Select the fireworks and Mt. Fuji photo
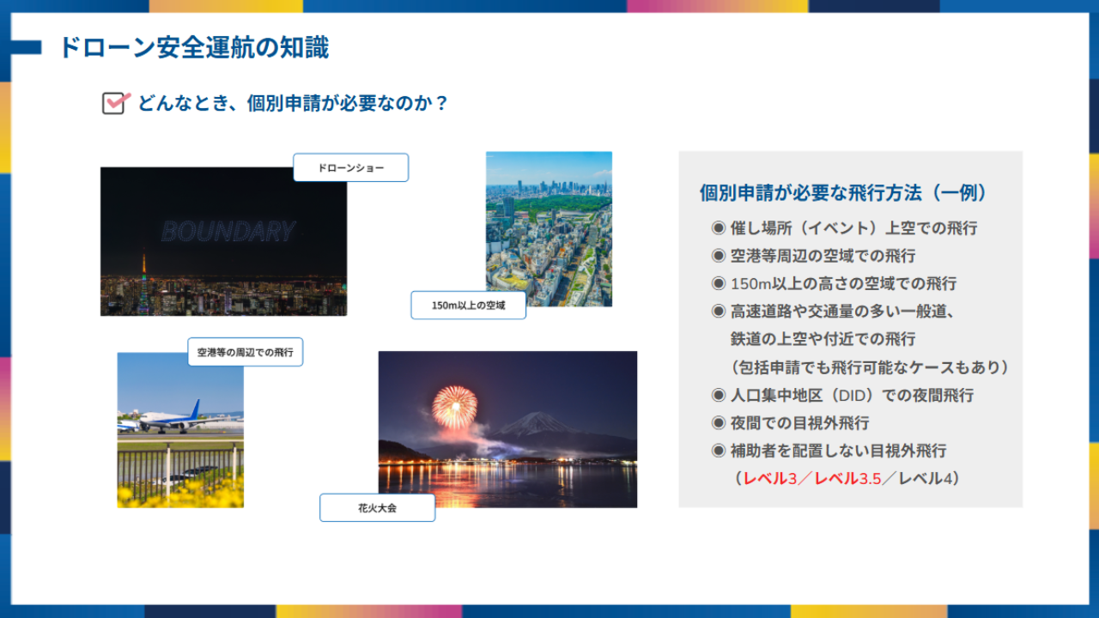Image resolution: width=1099 pixels, height=618 pixels. 507,429
